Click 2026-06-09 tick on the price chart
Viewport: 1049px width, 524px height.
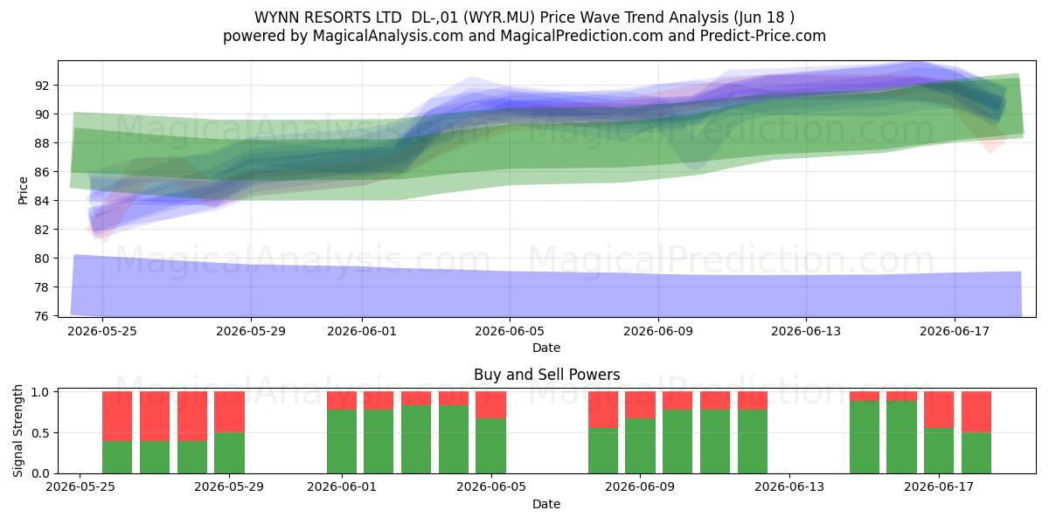658,331
